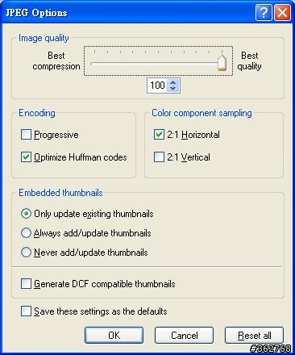The image size is (295, 355).
Task: Click the OK button
Action: point(114,335)
